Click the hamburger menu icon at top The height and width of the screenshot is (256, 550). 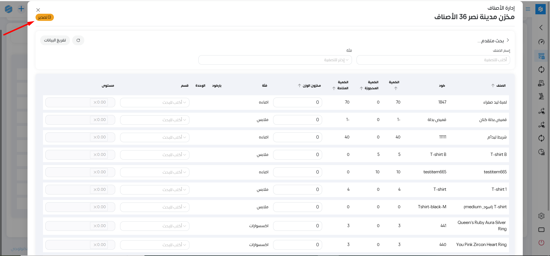(x=528, y=9)
